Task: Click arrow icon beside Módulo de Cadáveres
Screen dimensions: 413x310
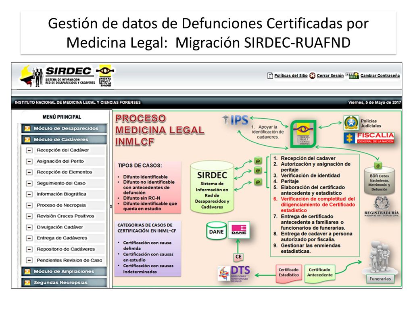Action: (27, 139)
